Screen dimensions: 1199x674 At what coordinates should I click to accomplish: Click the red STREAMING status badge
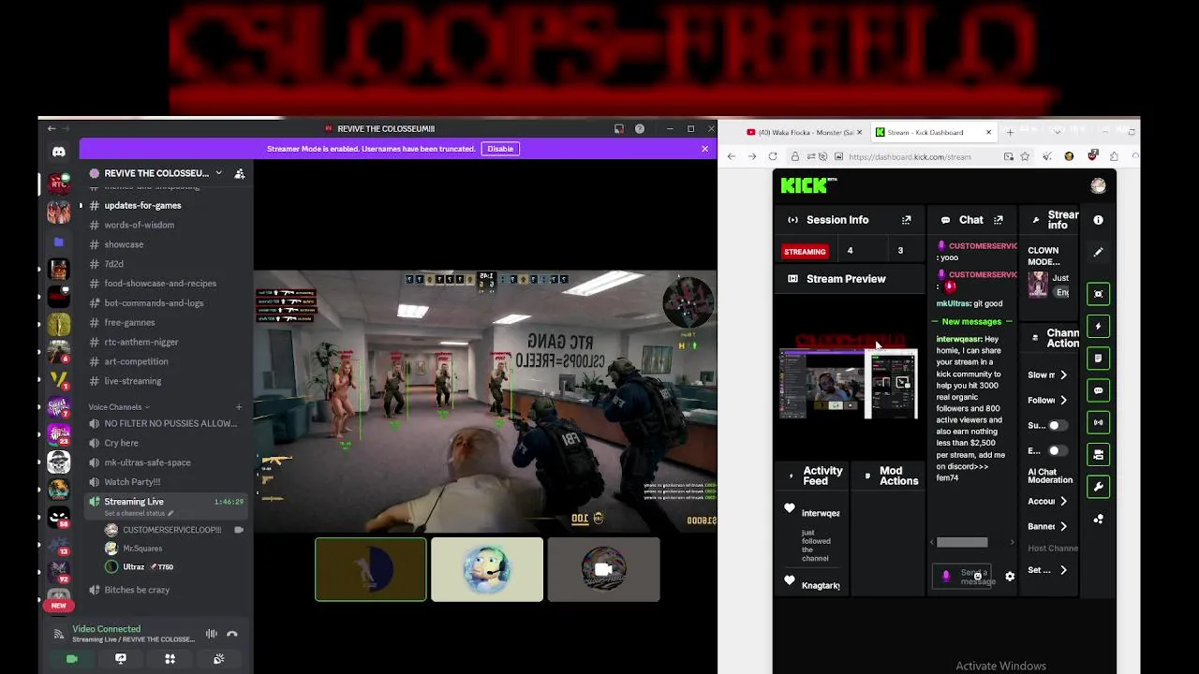(805, 251)
